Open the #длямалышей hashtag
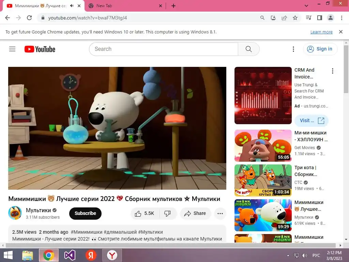Screen dimensions: 349x262 tap(120, 232)
